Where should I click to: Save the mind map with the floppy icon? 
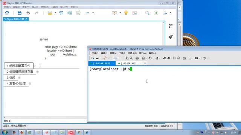click(x=20, y=13)
